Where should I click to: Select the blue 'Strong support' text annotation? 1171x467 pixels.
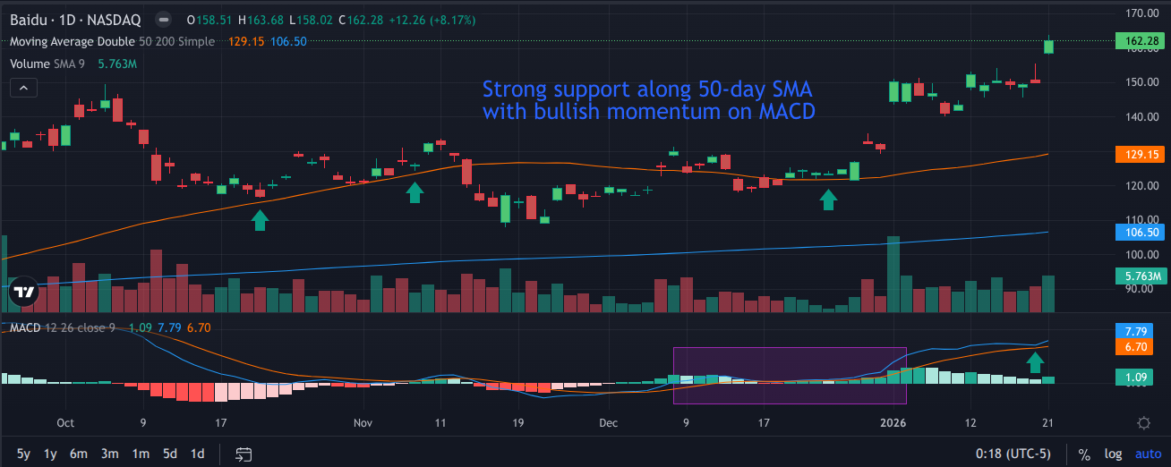coord(648,100)
